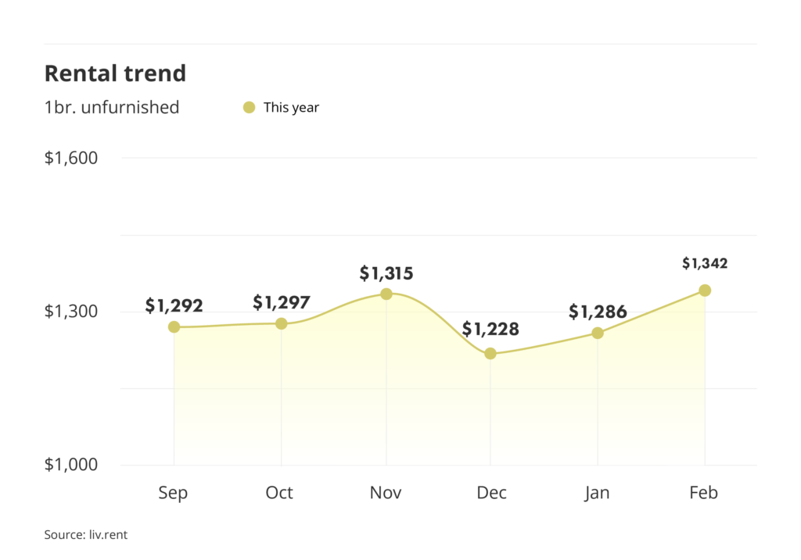Click the February data point marker
The height and width of the screenshot is (560, 801).
[x=705, y=291]
